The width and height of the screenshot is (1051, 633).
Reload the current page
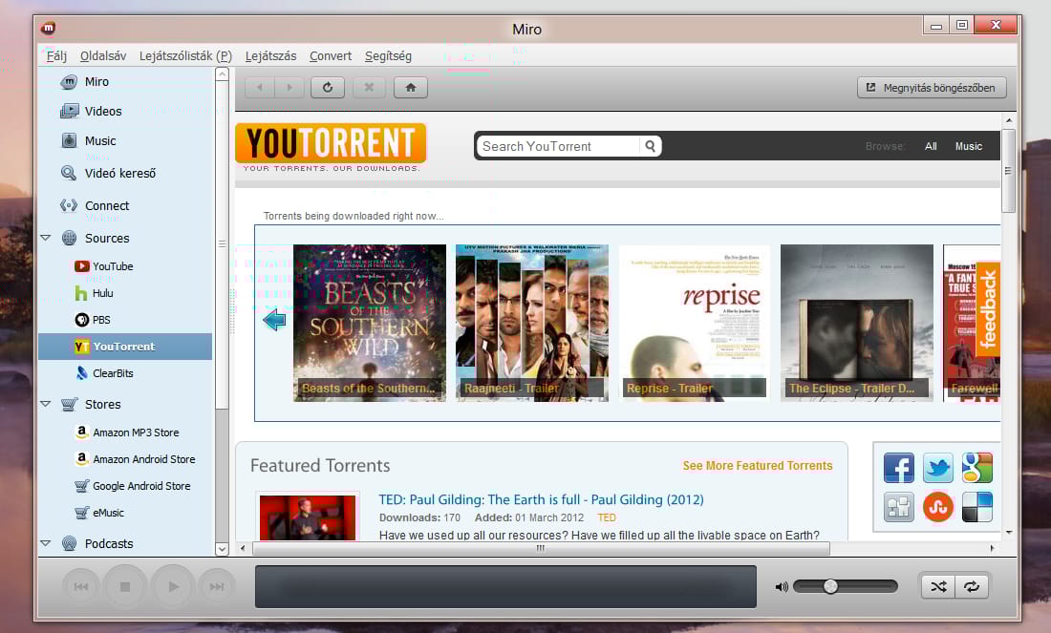(328, 87)
